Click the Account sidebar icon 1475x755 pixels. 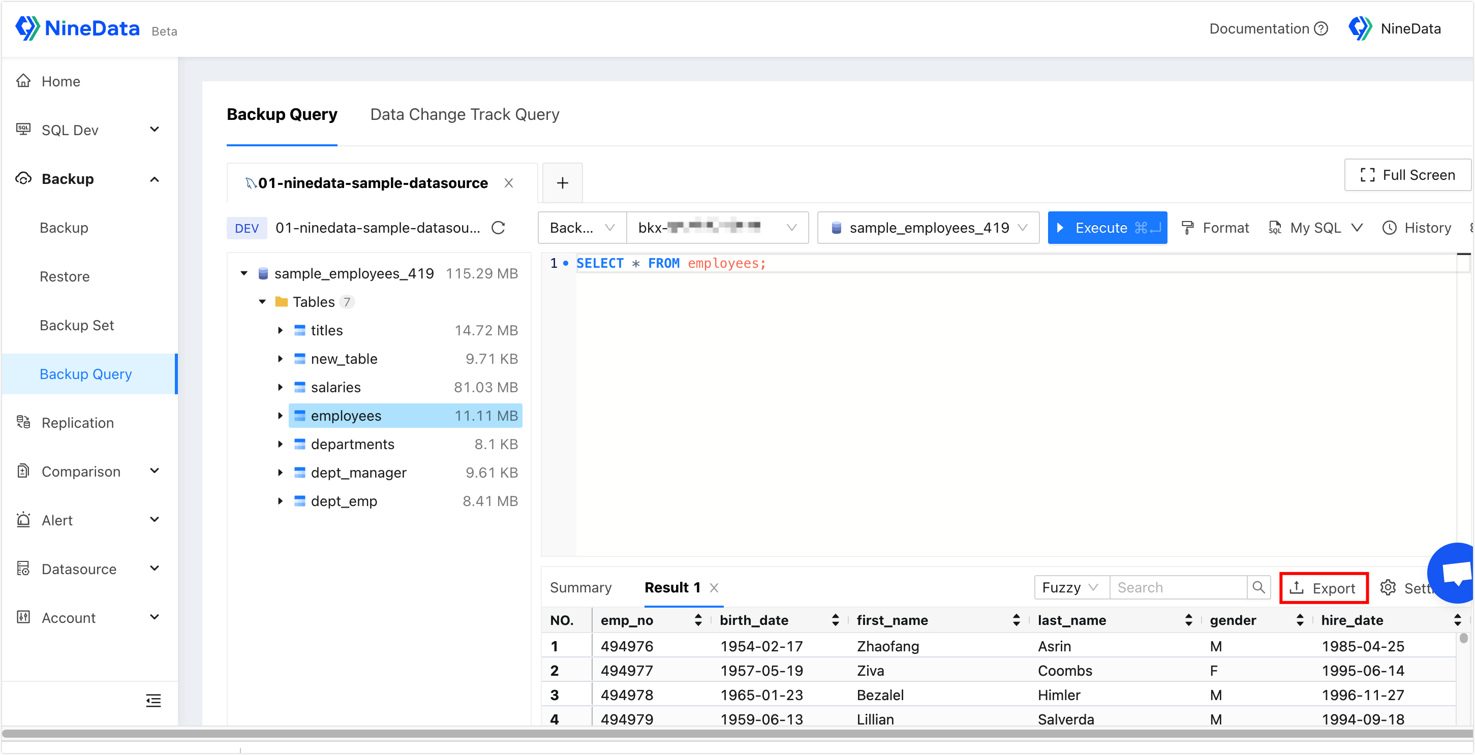point(23,617)
